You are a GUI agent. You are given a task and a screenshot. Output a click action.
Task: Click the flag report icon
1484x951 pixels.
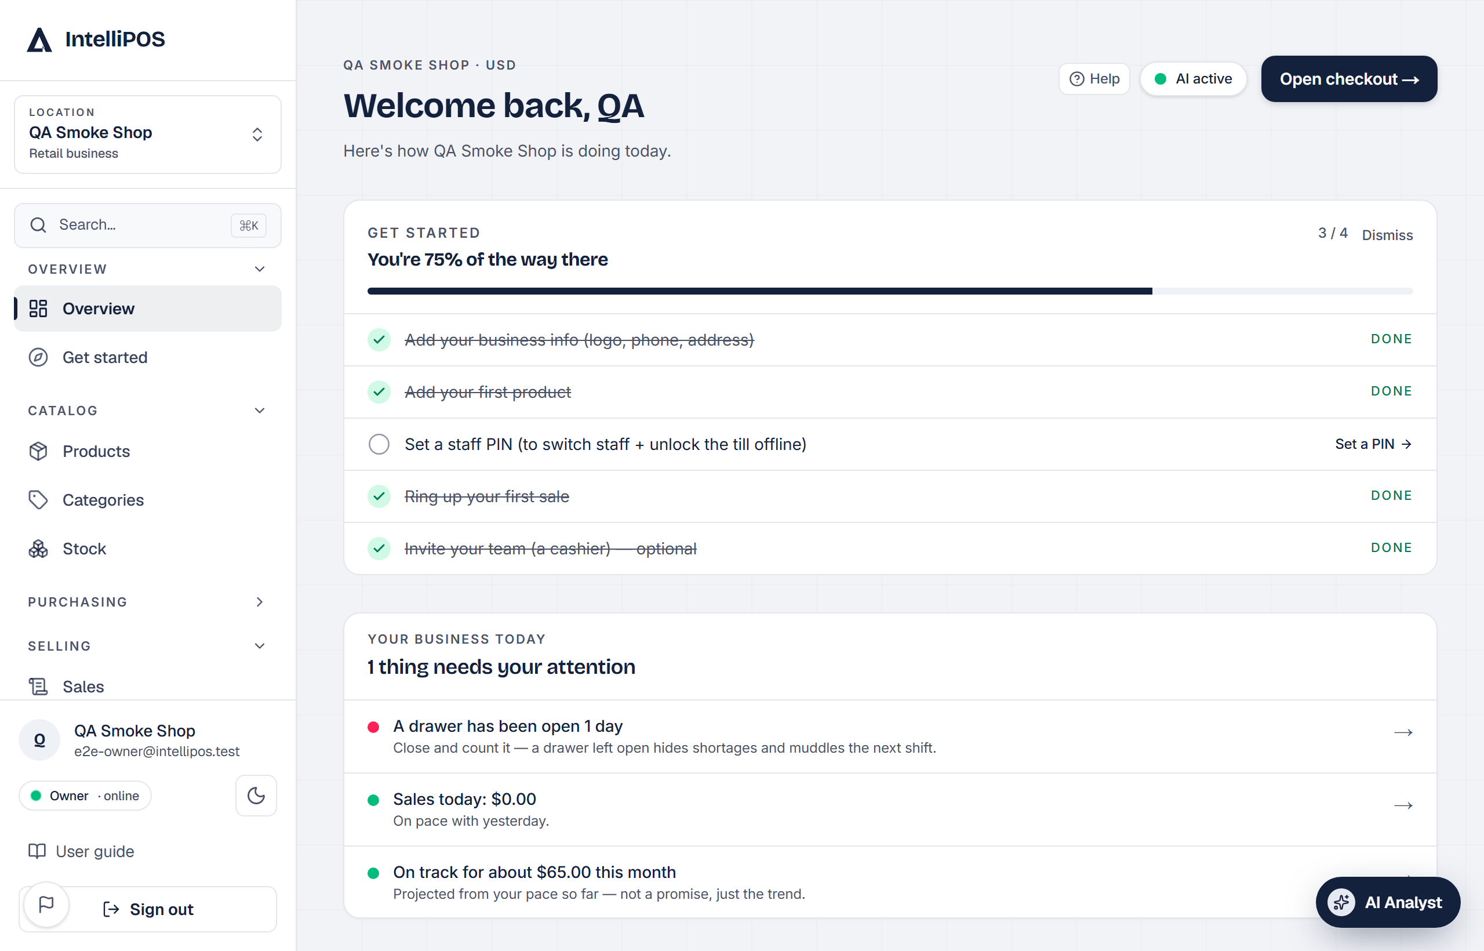[x=46, y=905]
